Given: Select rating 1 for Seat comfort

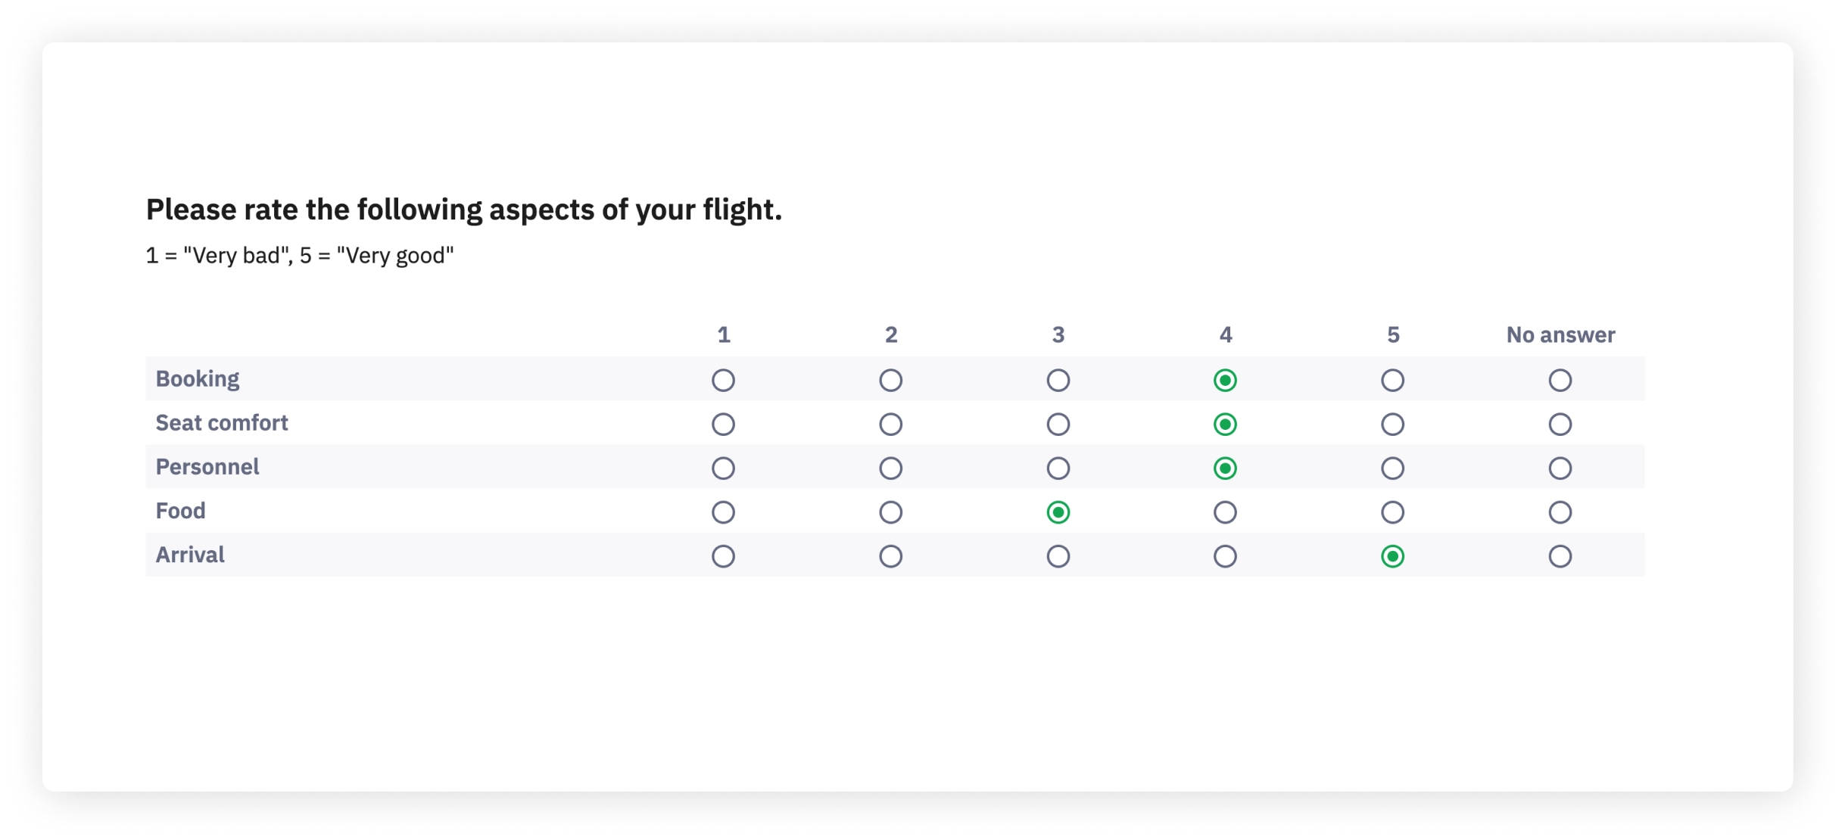Looking at the screenshot, I should (x=724, y=423).
